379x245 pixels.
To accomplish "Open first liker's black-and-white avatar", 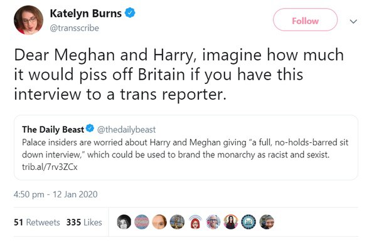I will point(124,222).
